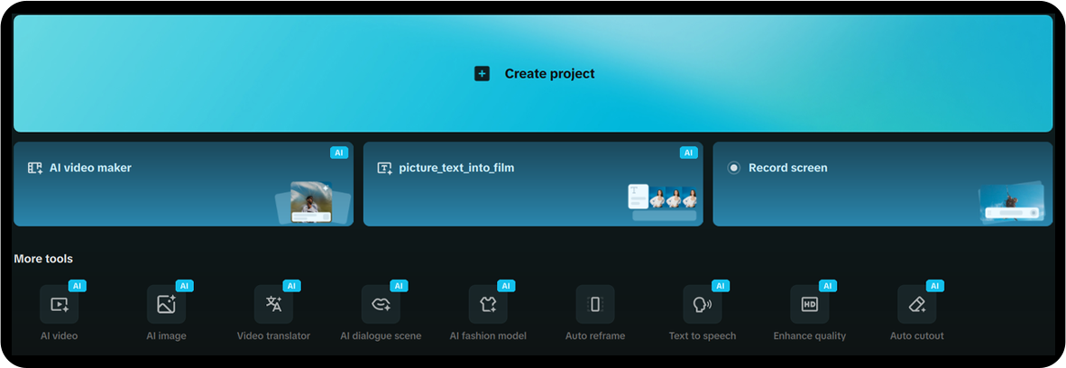Click AI badge above Text to speech tool

720,286
